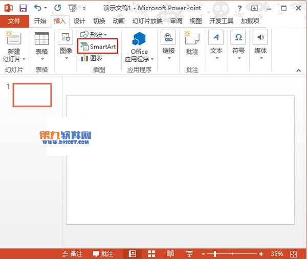This screenshot has height=259, width=307.
Task: Click the Office 应用程序 apps icon
Action: point(139,39)
